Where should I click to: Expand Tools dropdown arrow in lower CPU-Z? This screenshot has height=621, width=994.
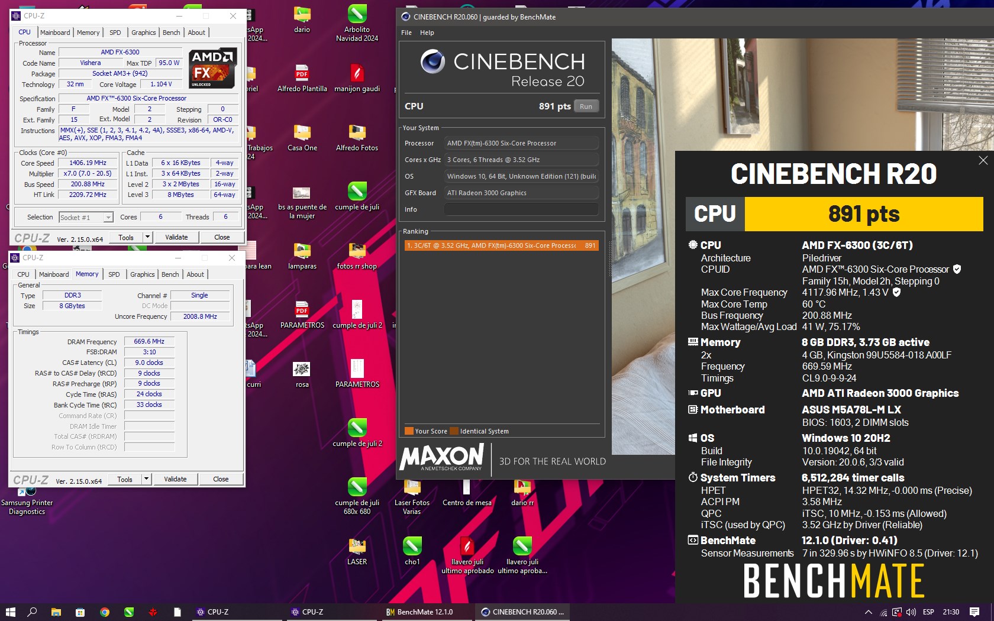[x=146, y=479]
